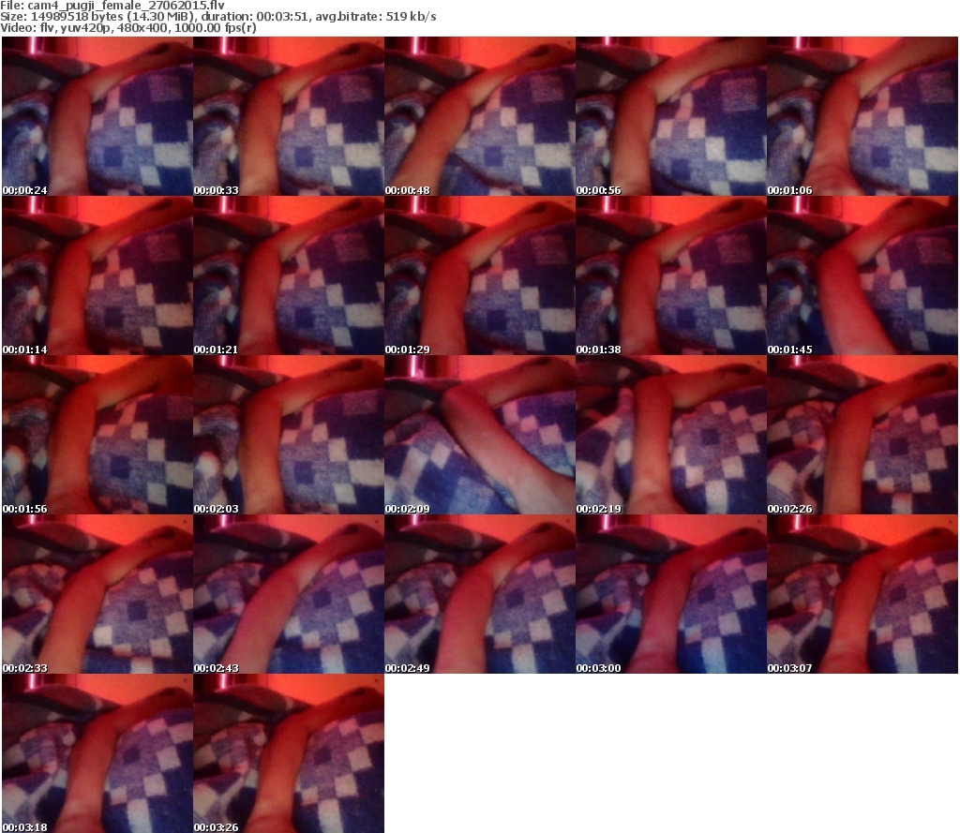Click the 'Size: 14989518 bytes' header line
The image size is (960, 833).
pyautogui.click(x=217, y=17)
